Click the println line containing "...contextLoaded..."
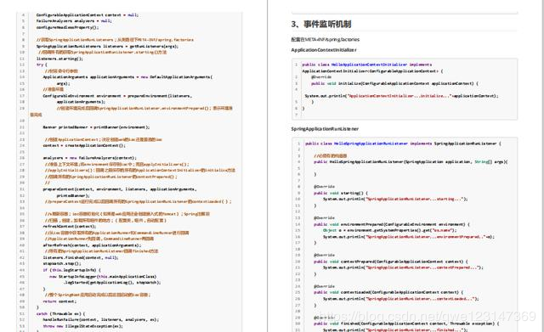Viewport: 544px width, 332px height. pos(400,299)
